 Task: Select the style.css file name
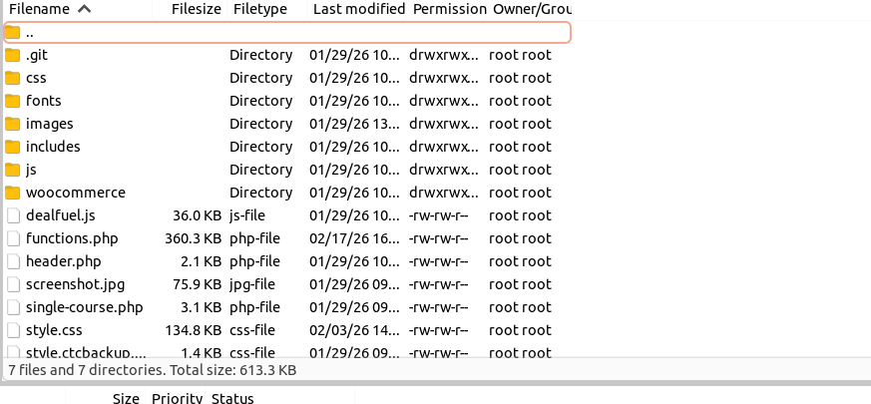(54, 330)
